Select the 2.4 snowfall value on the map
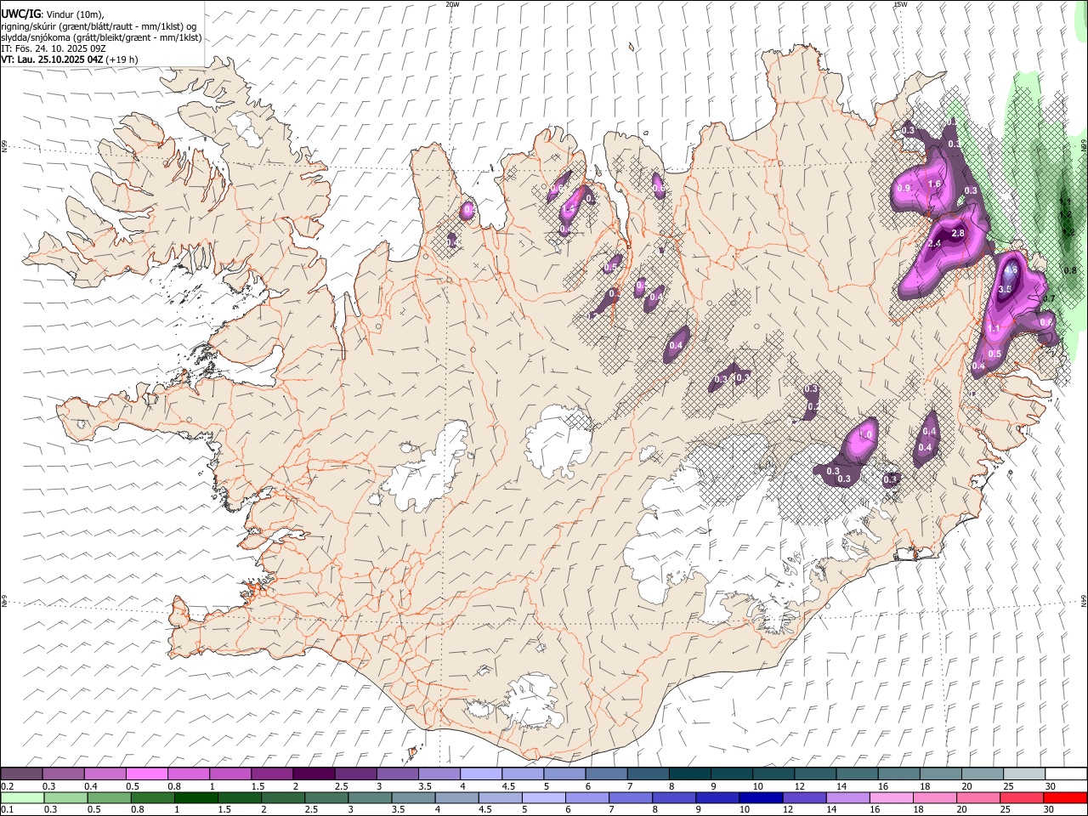The width and height of the screenshot is (1088, 816). [934, 244]
